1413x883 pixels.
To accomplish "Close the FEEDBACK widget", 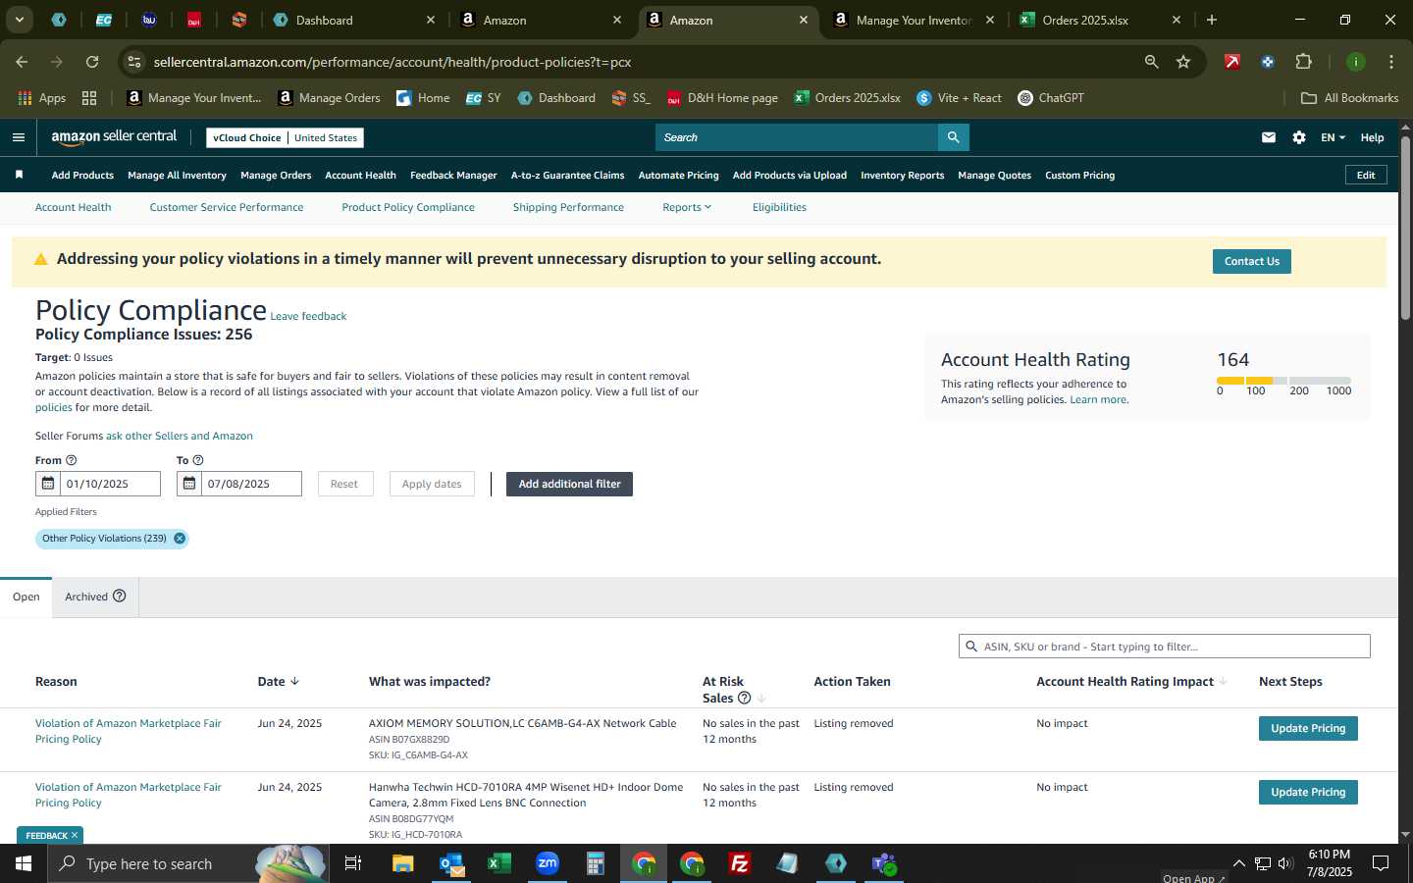I will pos(75,836).
